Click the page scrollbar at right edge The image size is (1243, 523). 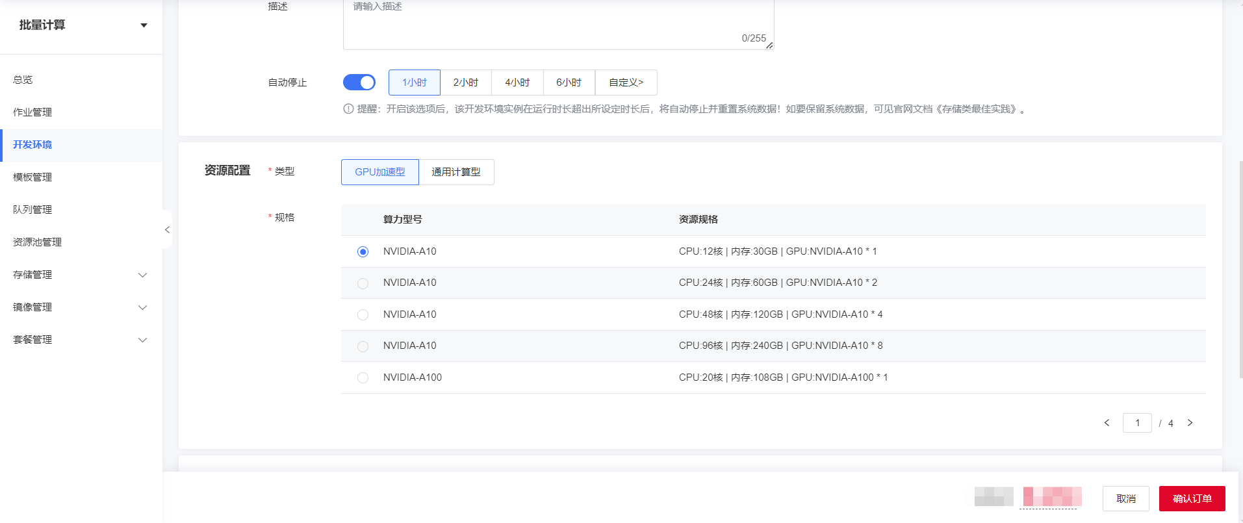pos(1240,270)
